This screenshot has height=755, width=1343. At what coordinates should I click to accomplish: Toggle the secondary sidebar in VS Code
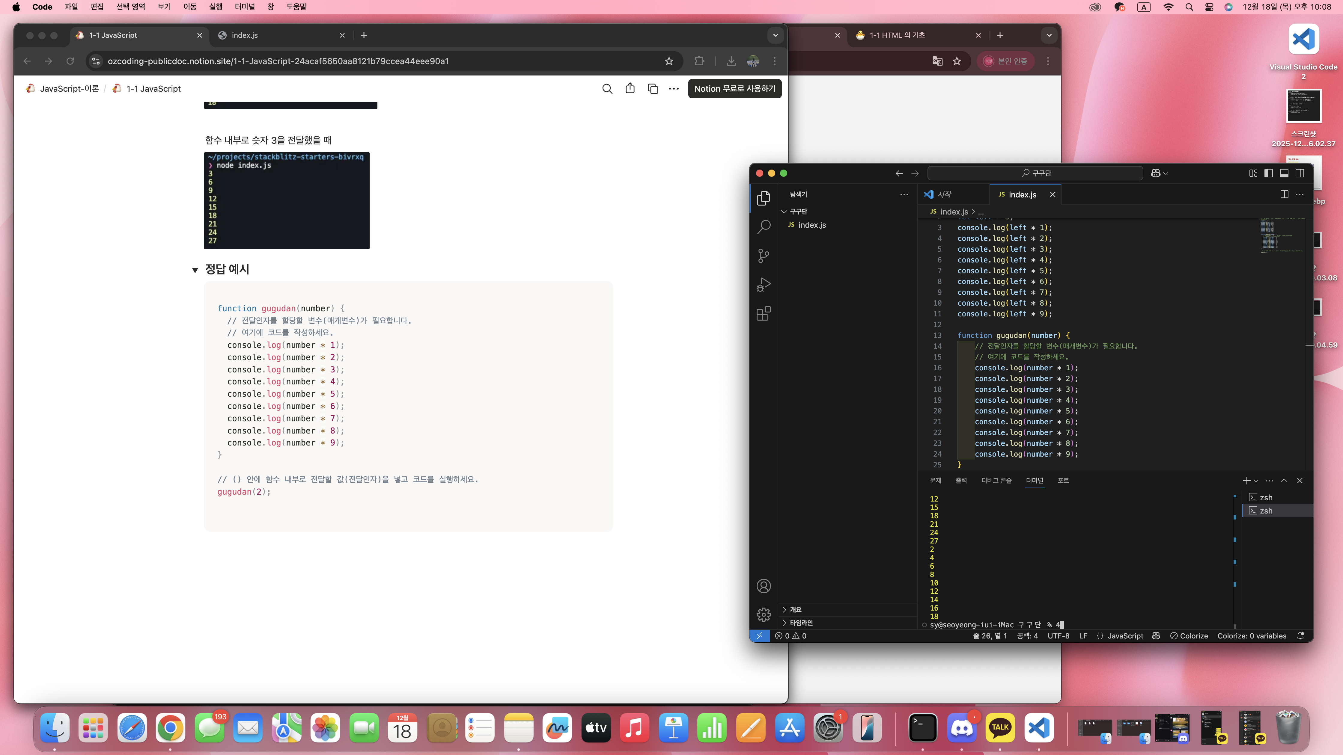[1300, 173]
